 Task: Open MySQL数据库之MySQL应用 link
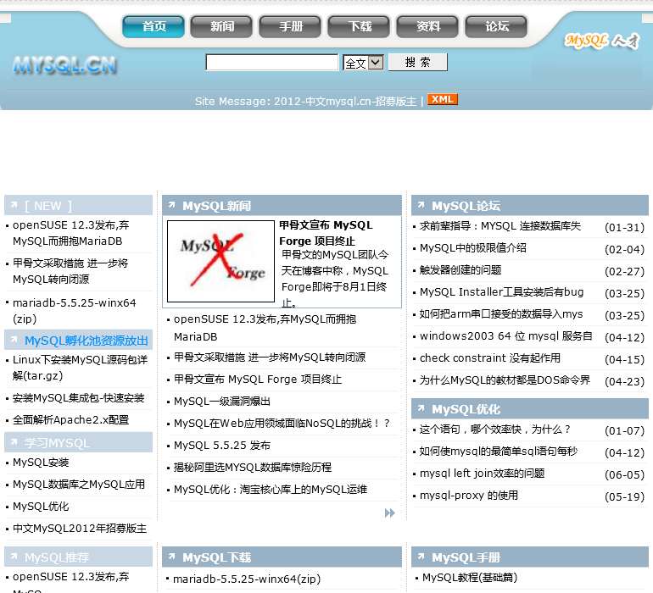click(79, 485)
